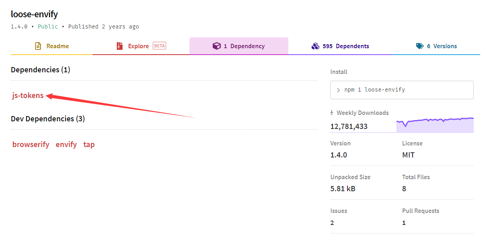Click the Dev Dependencies (3) heading
The image size is (491, 235).
pyautogui.click(x=48, y=119)
